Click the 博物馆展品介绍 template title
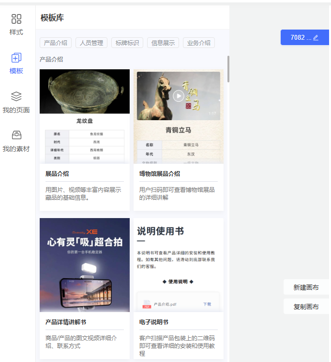The height and width of the screenshot is (362, 331). [x=160, y=174]
